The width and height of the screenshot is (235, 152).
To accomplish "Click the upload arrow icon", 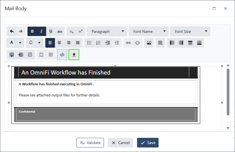I will pyautogui.click(x=74, y=55).
